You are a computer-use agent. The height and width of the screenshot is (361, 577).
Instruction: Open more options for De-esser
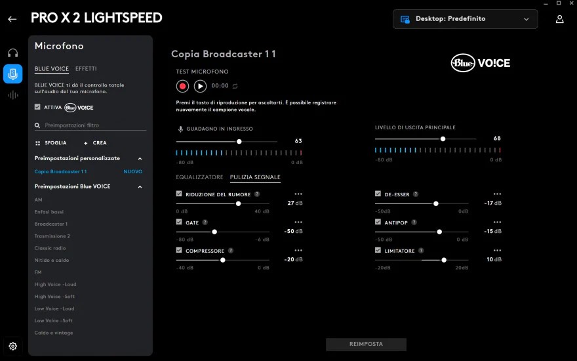[497, 194]
